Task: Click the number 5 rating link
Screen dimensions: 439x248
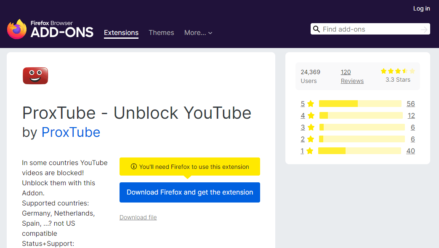Action: [x=303, y=104]
